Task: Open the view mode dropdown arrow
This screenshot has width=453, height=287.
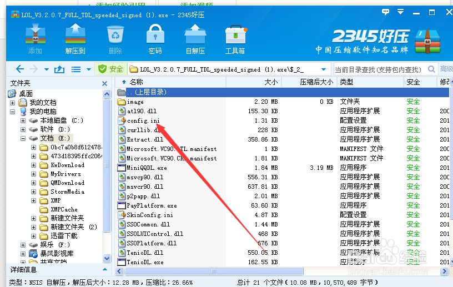Action: tap(89, 69)
